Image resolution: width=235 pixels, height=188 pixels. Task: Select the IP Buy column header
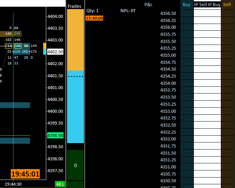click(x=214, y=5)
